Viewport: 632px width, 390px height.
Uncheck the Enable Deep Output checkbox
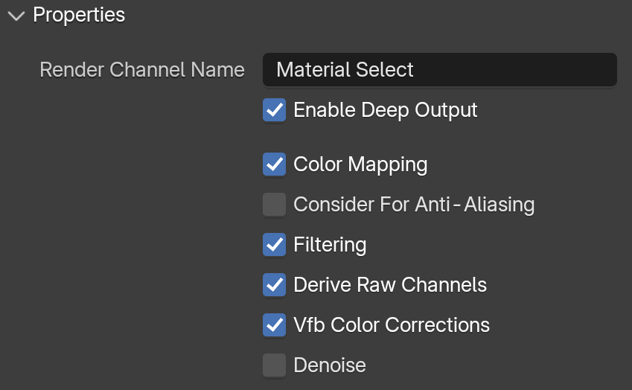click(x=275, y=109)
